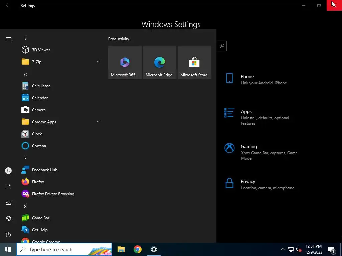The image size is (342, 256).
Task: Click the taskbar search box
Action: pos(64,249)
